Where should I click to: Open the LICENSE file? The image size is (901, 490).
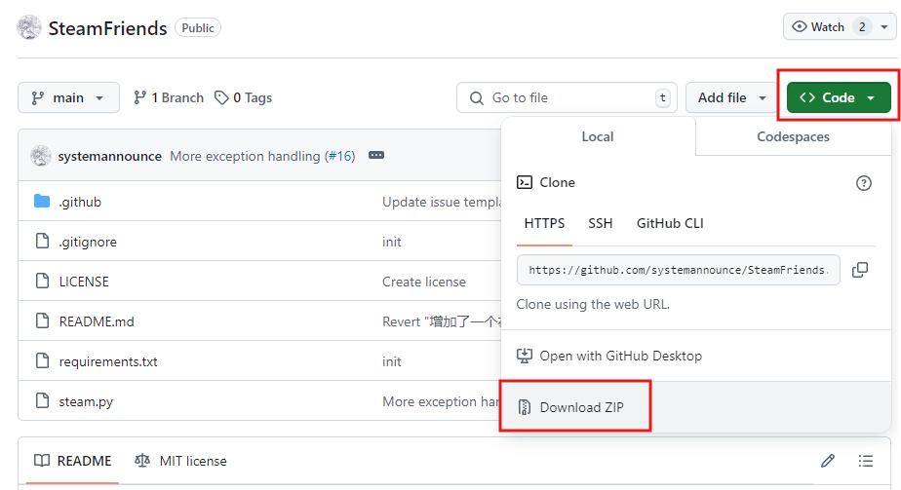click(x=84, y=282)
